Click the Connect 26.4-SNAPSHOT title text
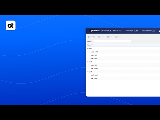Image resolution: width=160 pixels, height=120 pixels. [x=112, y=31]
